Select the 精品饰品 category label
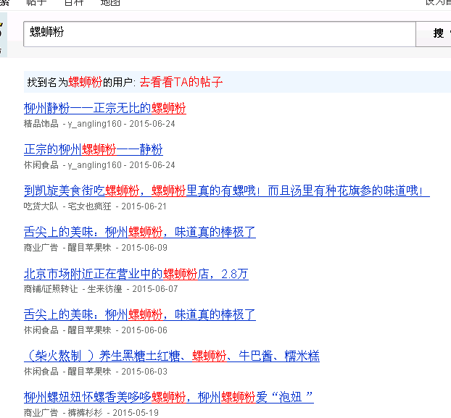Viewport: 451px width, 418px height. pos(41,124)
